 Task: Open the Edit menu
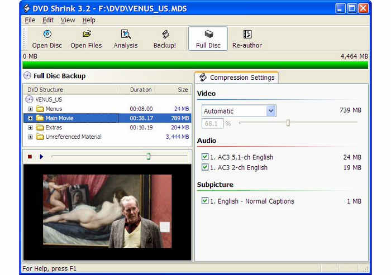47,20
